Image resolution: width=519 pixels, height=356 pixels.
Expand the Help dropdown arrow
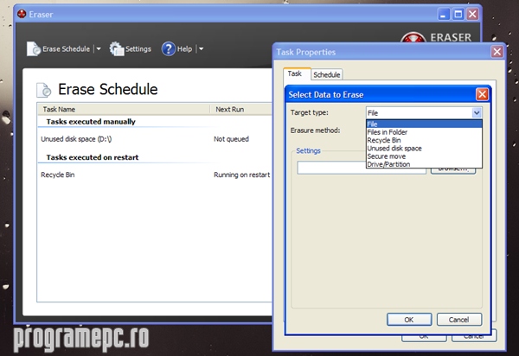(x=201, y=49)
